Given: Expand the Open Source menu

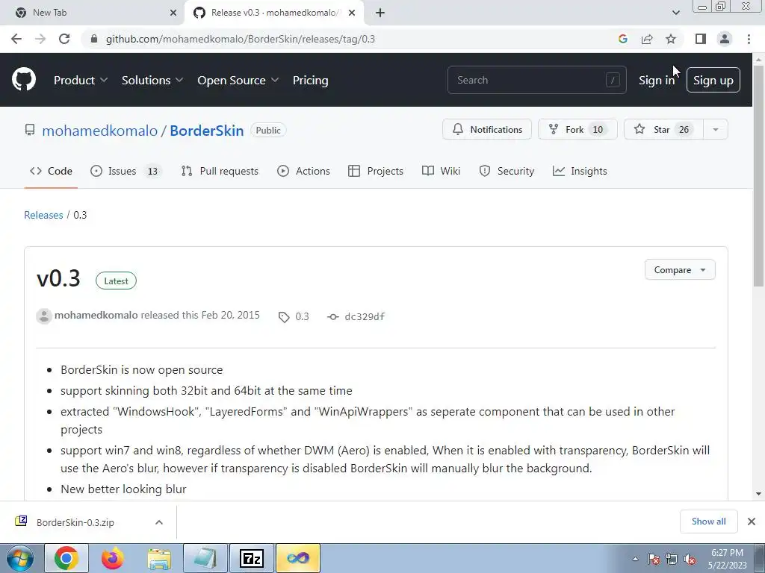Looking at the screenshot, I should click(238, 81).
